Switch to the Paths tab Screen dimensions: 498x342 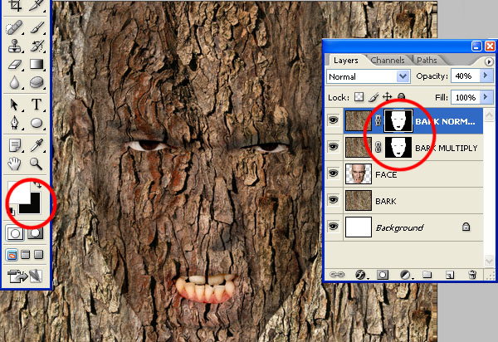pos(427,61)
